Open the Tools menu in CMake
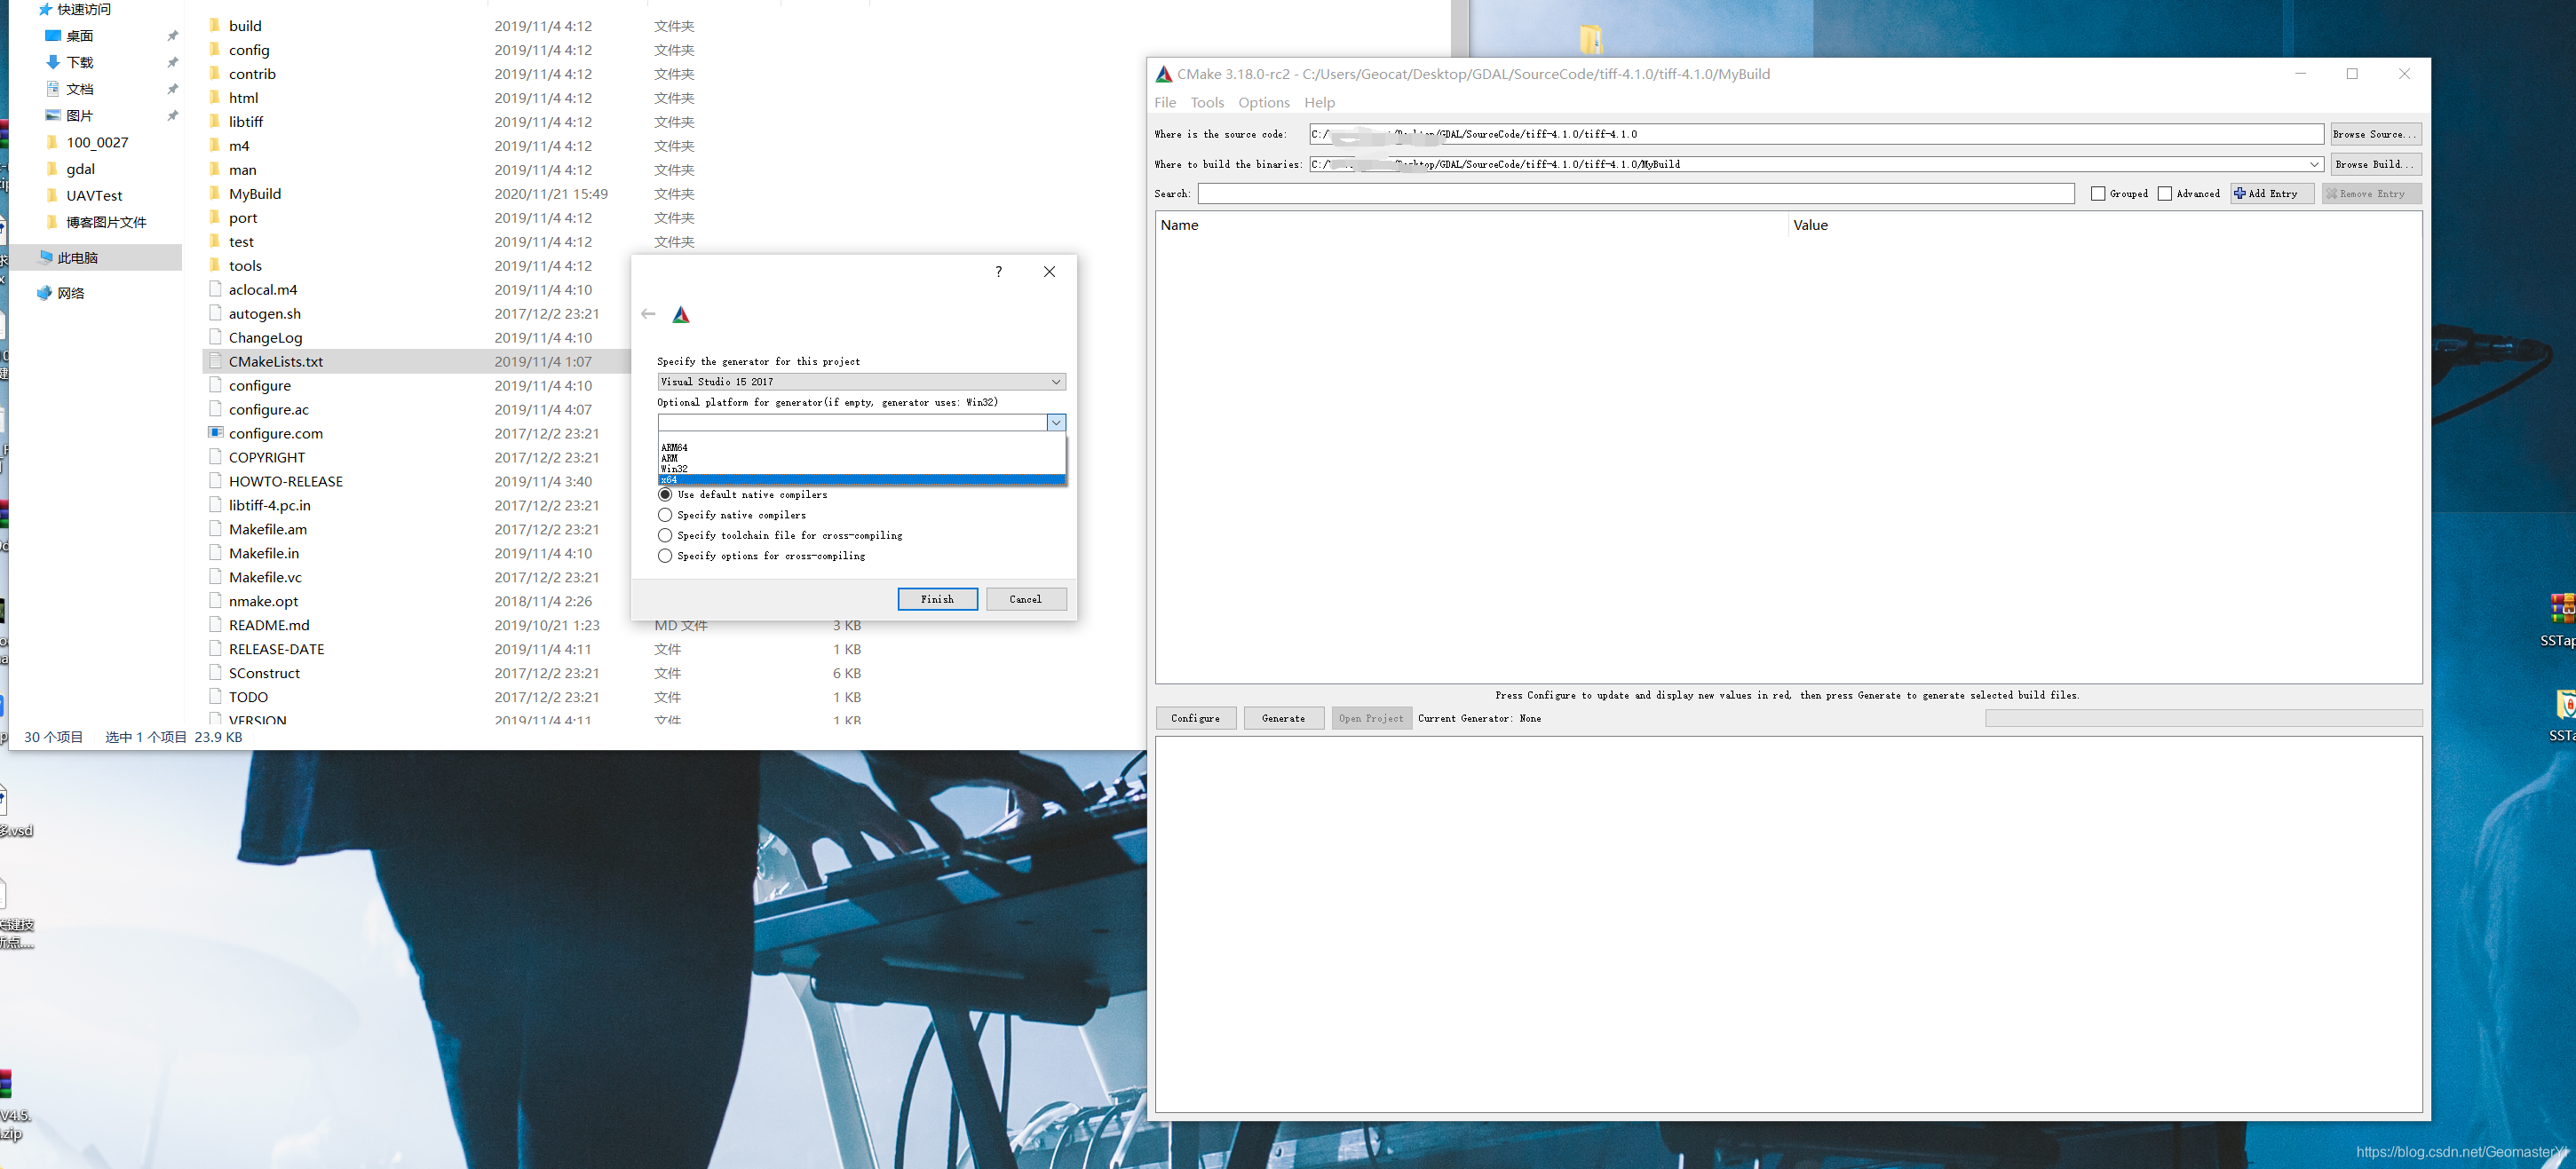 [1206, 102]
